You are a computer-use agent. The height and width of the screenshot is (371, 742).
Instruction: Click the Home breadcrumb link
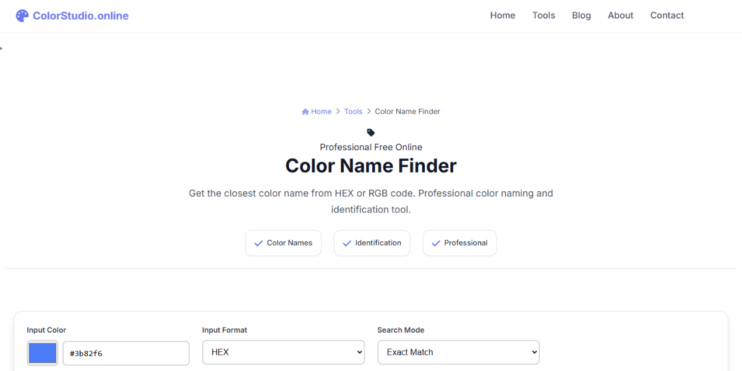pos(320,111)
